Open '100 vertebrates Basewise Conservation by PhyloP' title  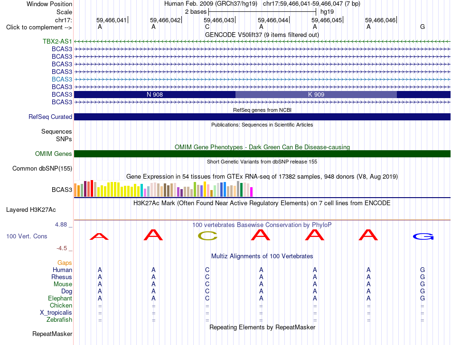(262, 225)
